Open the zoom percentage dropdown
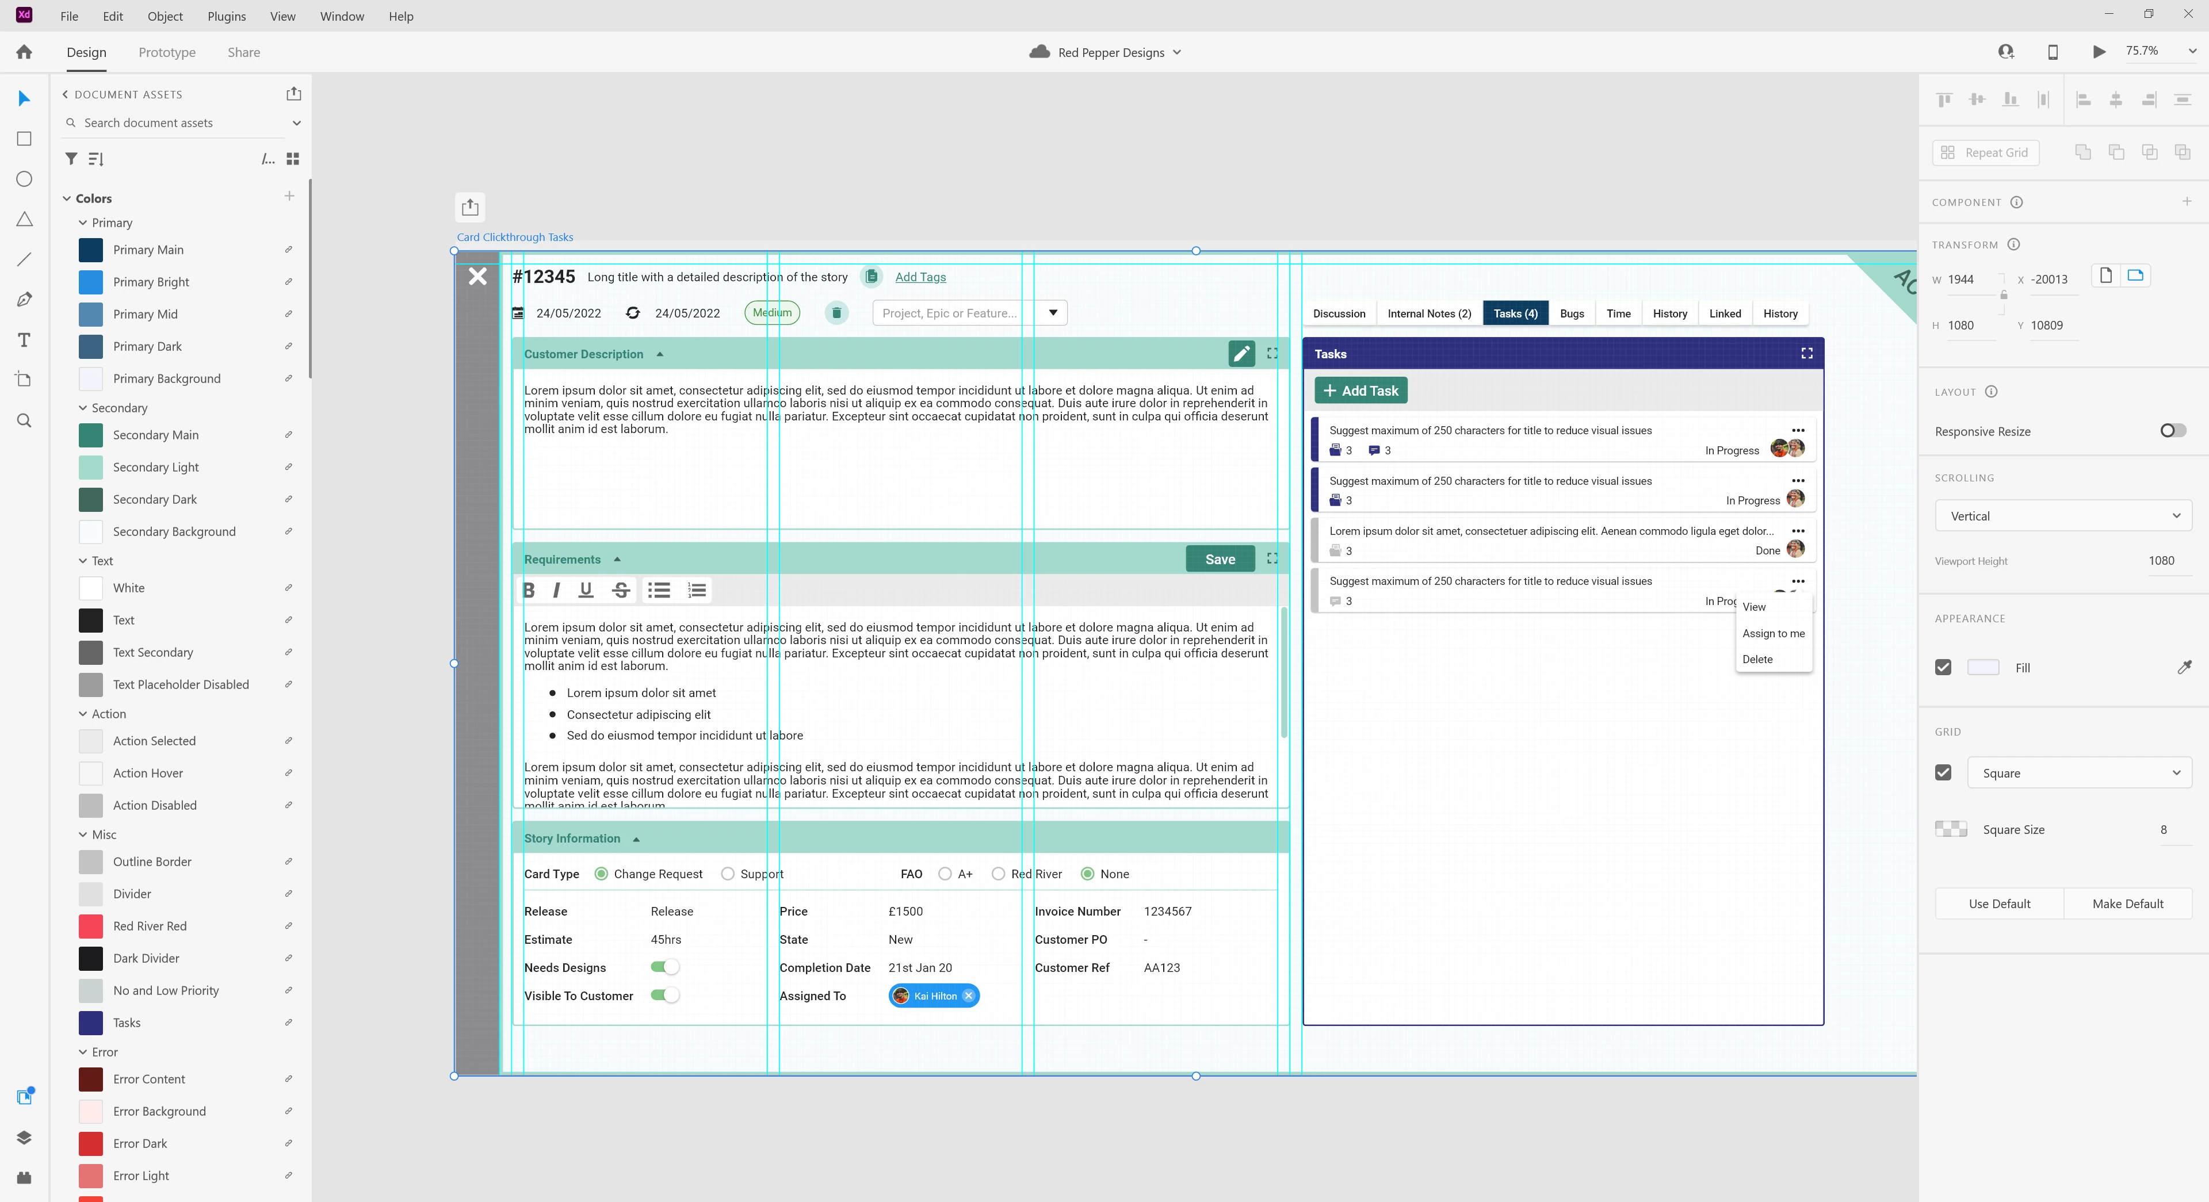The width and height of the screenshot is (2209, 1202). tap(2192, 51)
